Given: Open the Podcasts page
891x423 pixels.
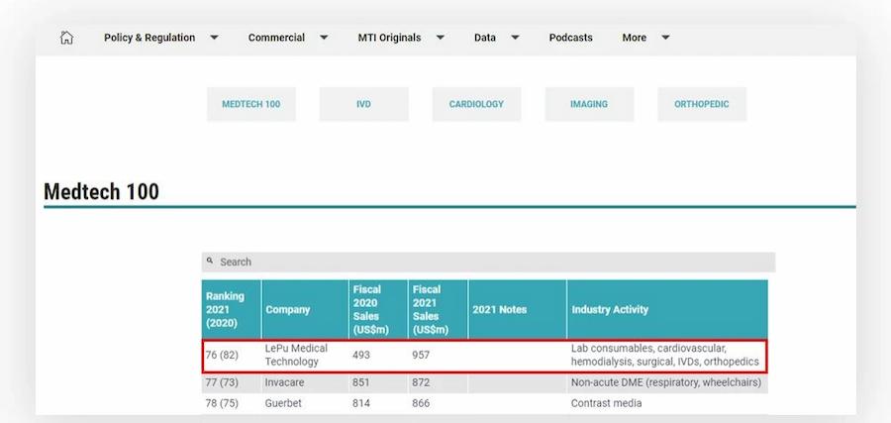Looking at the screenshot, I should [570, 38].
